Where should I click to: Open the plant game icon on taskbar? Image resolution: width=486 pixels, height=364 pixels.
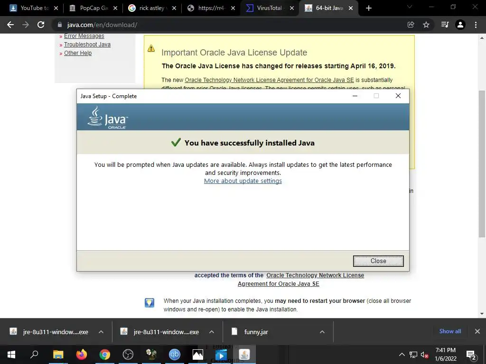[x=151, y=355]
